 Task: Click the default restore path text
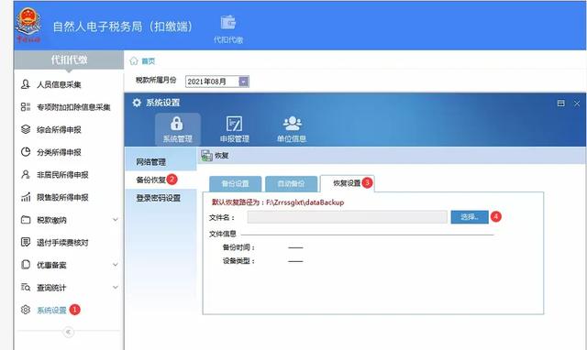tap(278, 202)
